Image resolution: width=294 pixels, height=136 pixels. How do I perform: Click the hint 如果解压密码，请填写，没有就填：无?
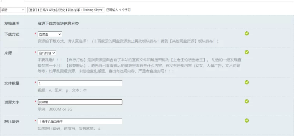click(x=69, y=129)
